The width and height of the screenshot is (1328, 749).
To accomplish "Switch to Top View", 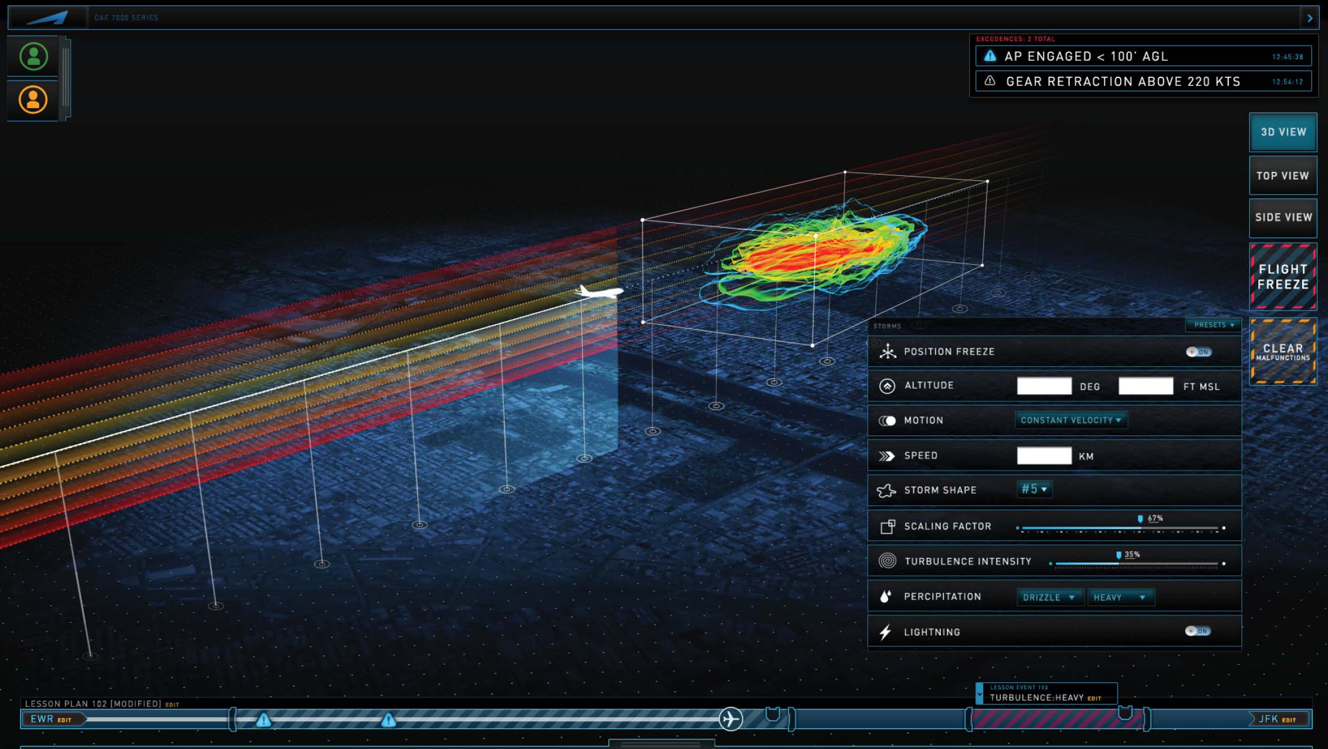I will (1282, 176).
